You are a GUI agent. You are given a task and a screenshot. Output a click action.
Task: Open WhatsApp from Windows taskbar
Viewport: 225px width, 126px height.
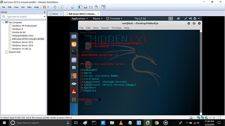pos(103,123)
